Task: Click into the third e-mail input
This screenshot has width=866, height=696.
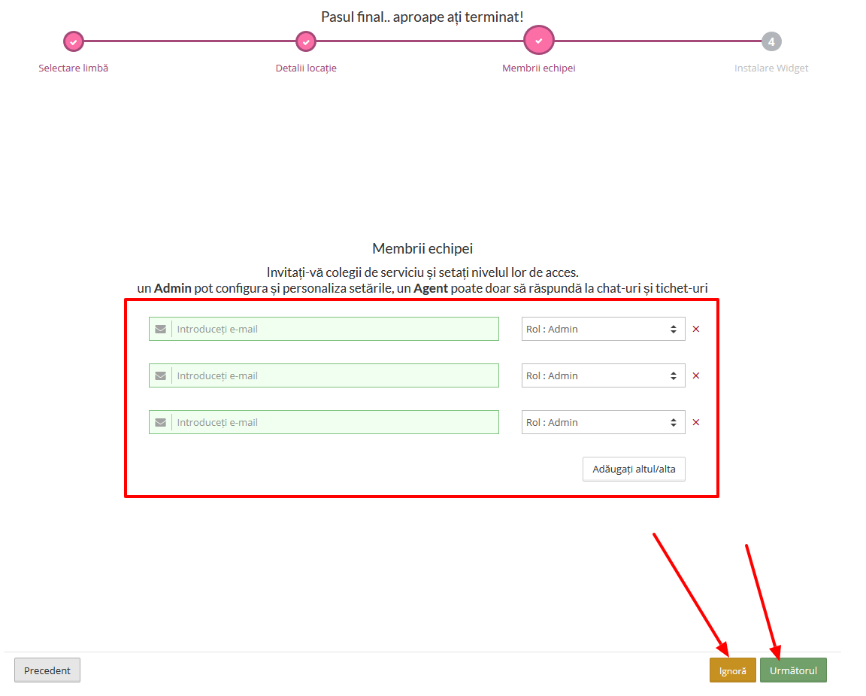Action: point(335,422)
